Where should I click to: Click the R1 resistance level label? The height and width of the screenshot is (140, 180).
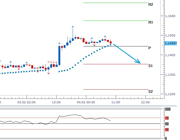pos(151,23)
